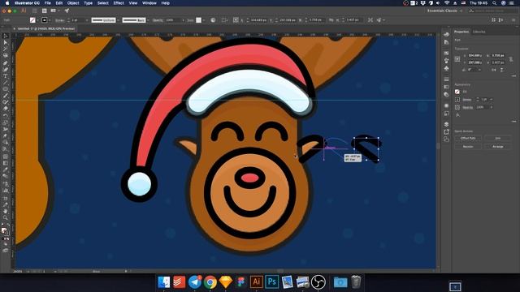Screen dimensions: 520x292
Task: Open the Stroke weight dropdown in Appearance
Action: click(492, 99)
